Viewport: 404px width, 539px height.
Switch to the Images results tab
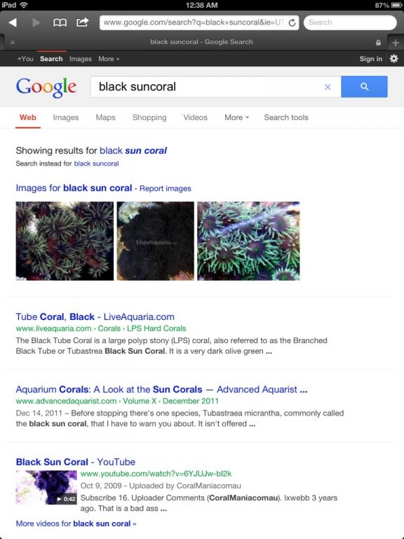[66, 117]
